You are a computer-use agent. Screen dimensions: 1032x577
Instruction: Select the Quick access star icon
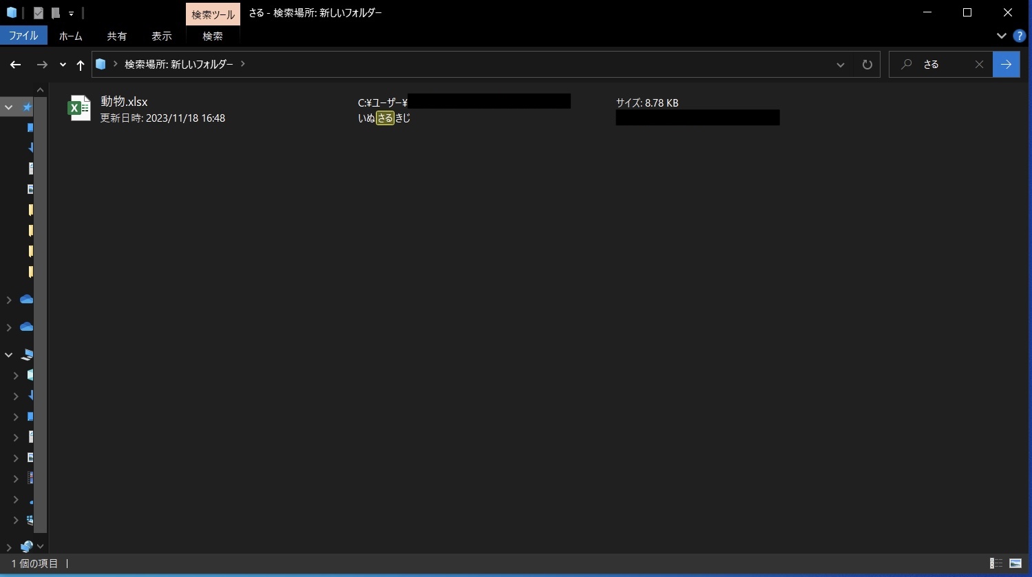(x=28, y=107)
